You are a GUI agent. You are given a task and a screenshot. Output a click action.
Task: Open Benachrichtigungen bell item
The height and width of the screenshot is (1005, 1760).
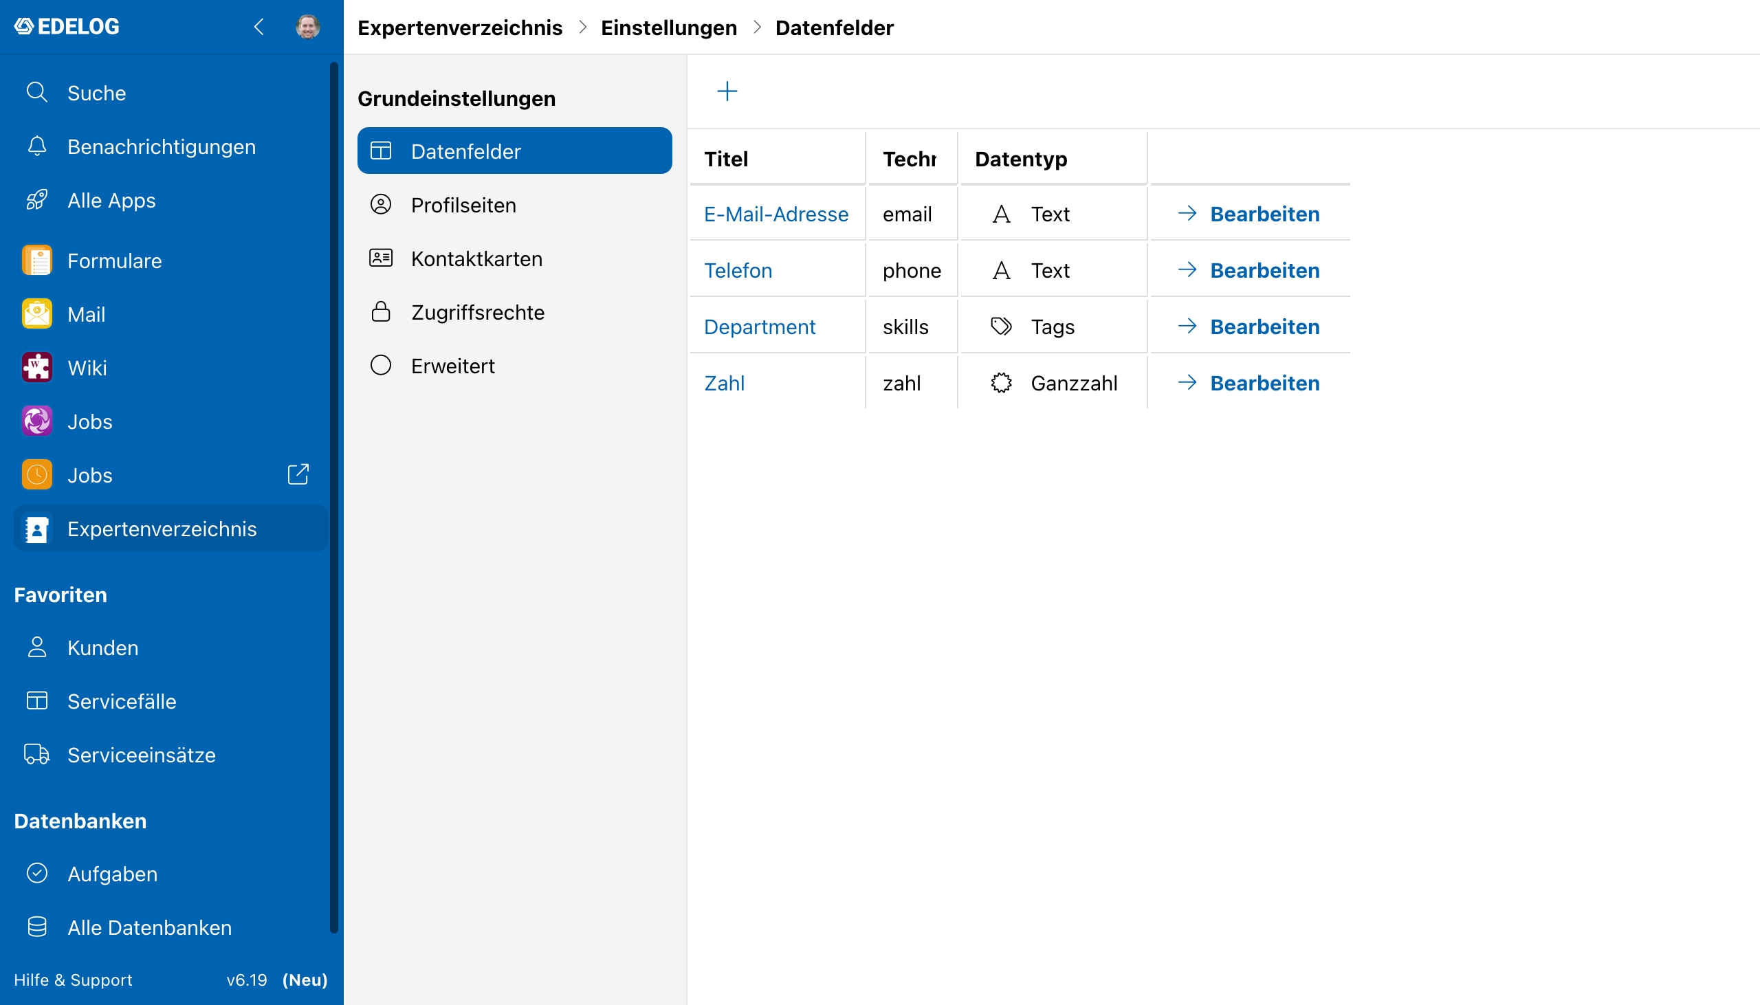(x=171, y=146)
